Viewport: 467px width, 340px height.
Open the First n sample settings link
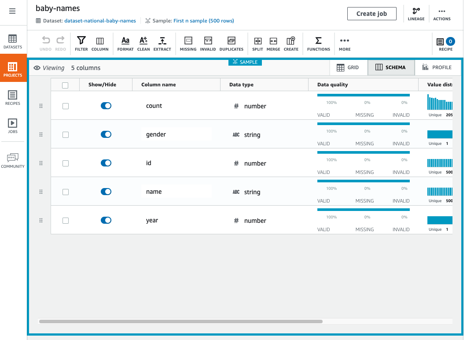point(203,21)
